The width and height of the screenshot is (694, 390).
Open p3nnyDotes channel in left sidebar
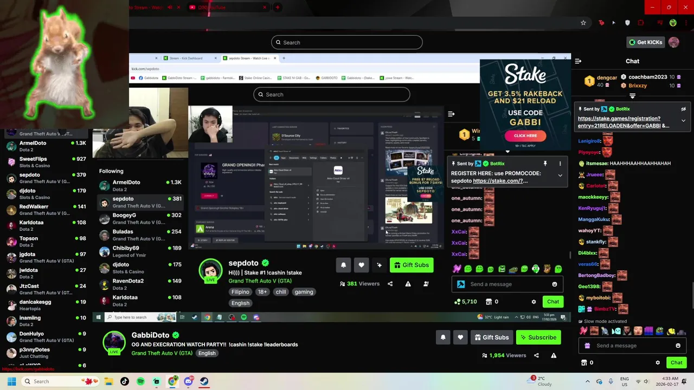pos(46,353)
